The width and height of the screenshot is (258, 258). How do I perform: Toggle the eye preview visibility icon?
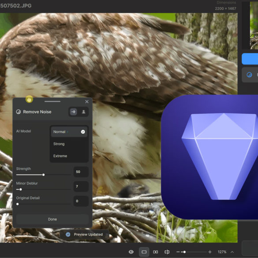pyautogui.click(x=131, y=252)
